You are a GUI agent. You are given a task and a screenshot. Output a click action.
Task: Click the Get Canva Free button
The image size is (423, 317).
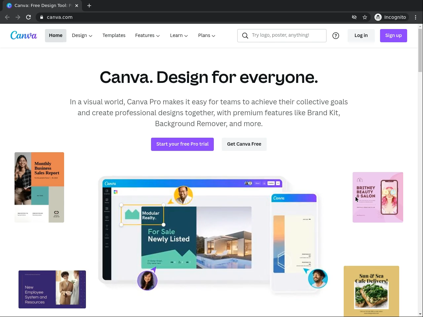coord(244,144)
